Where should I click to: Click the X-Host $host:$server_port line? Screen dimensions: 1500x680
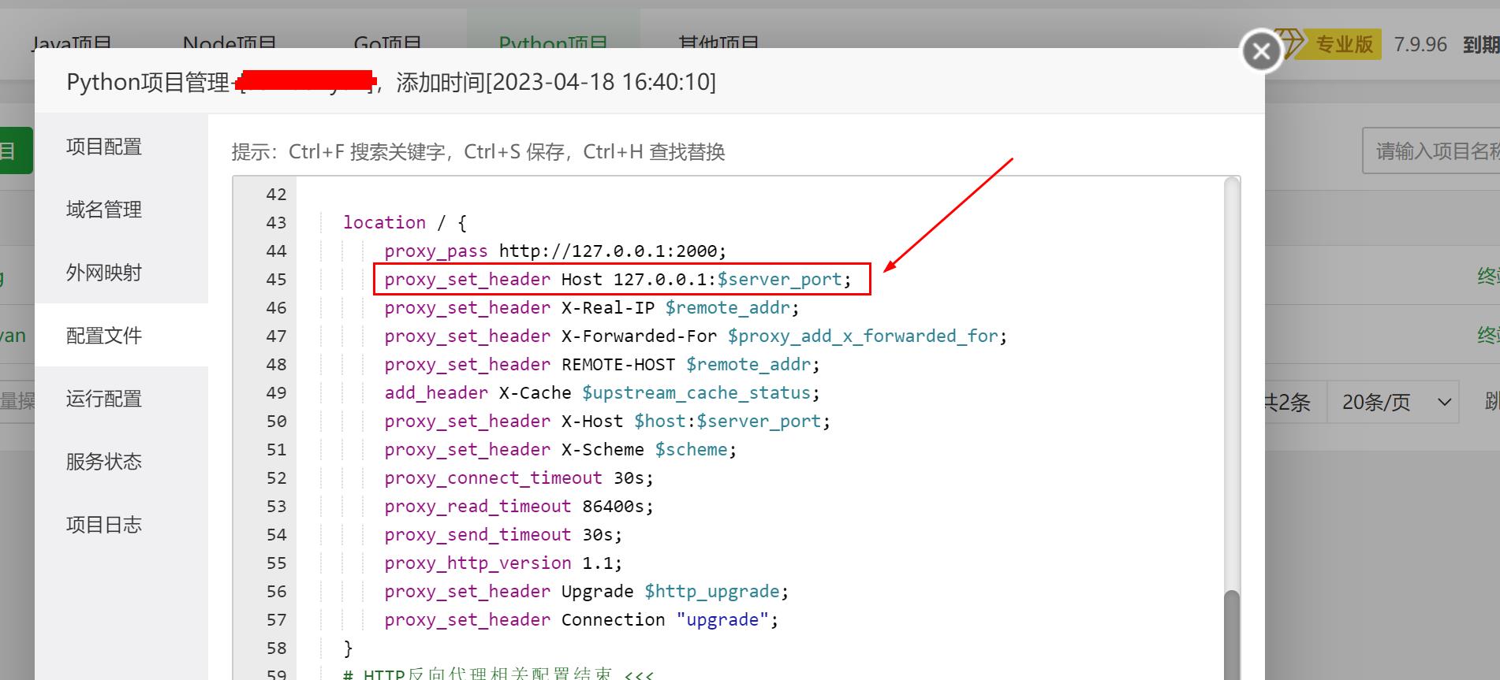(607, 421)
